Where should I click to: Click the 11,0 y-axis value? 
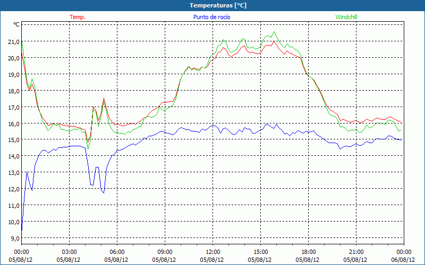click(x=14, y=206)
